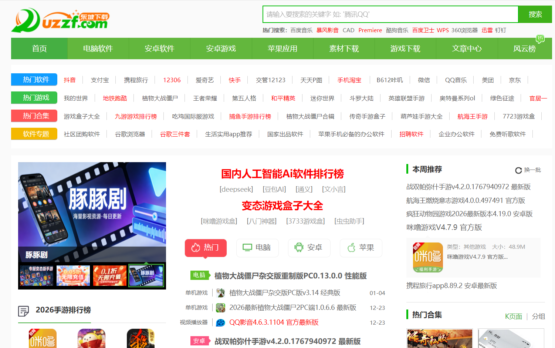Open the 咪噜 app icon in 本周推荐
555x348 pixels.
428,258
